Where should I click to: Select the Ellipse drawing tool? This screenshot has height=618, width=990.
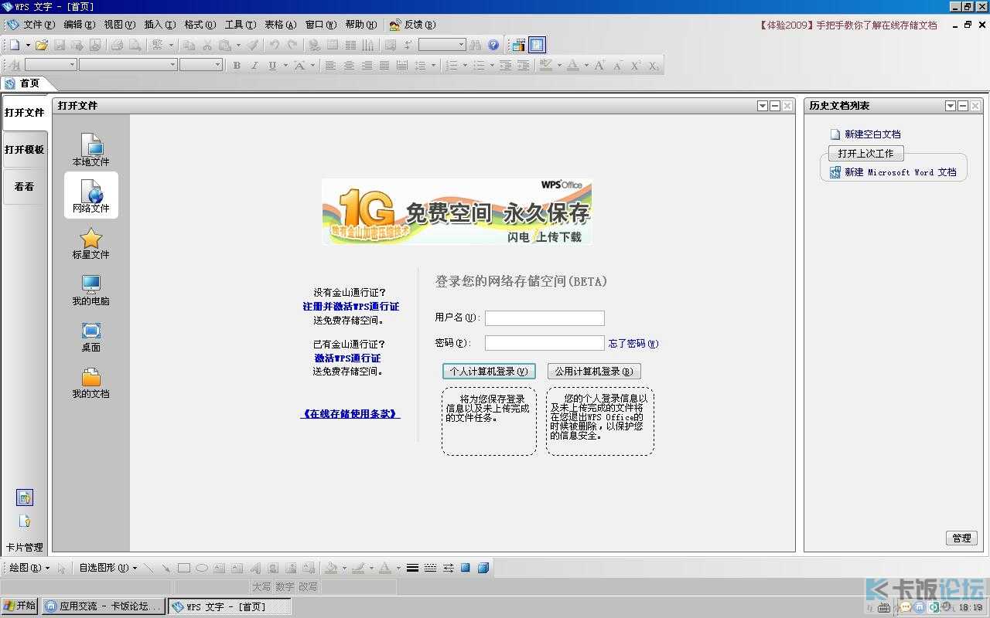201,568
